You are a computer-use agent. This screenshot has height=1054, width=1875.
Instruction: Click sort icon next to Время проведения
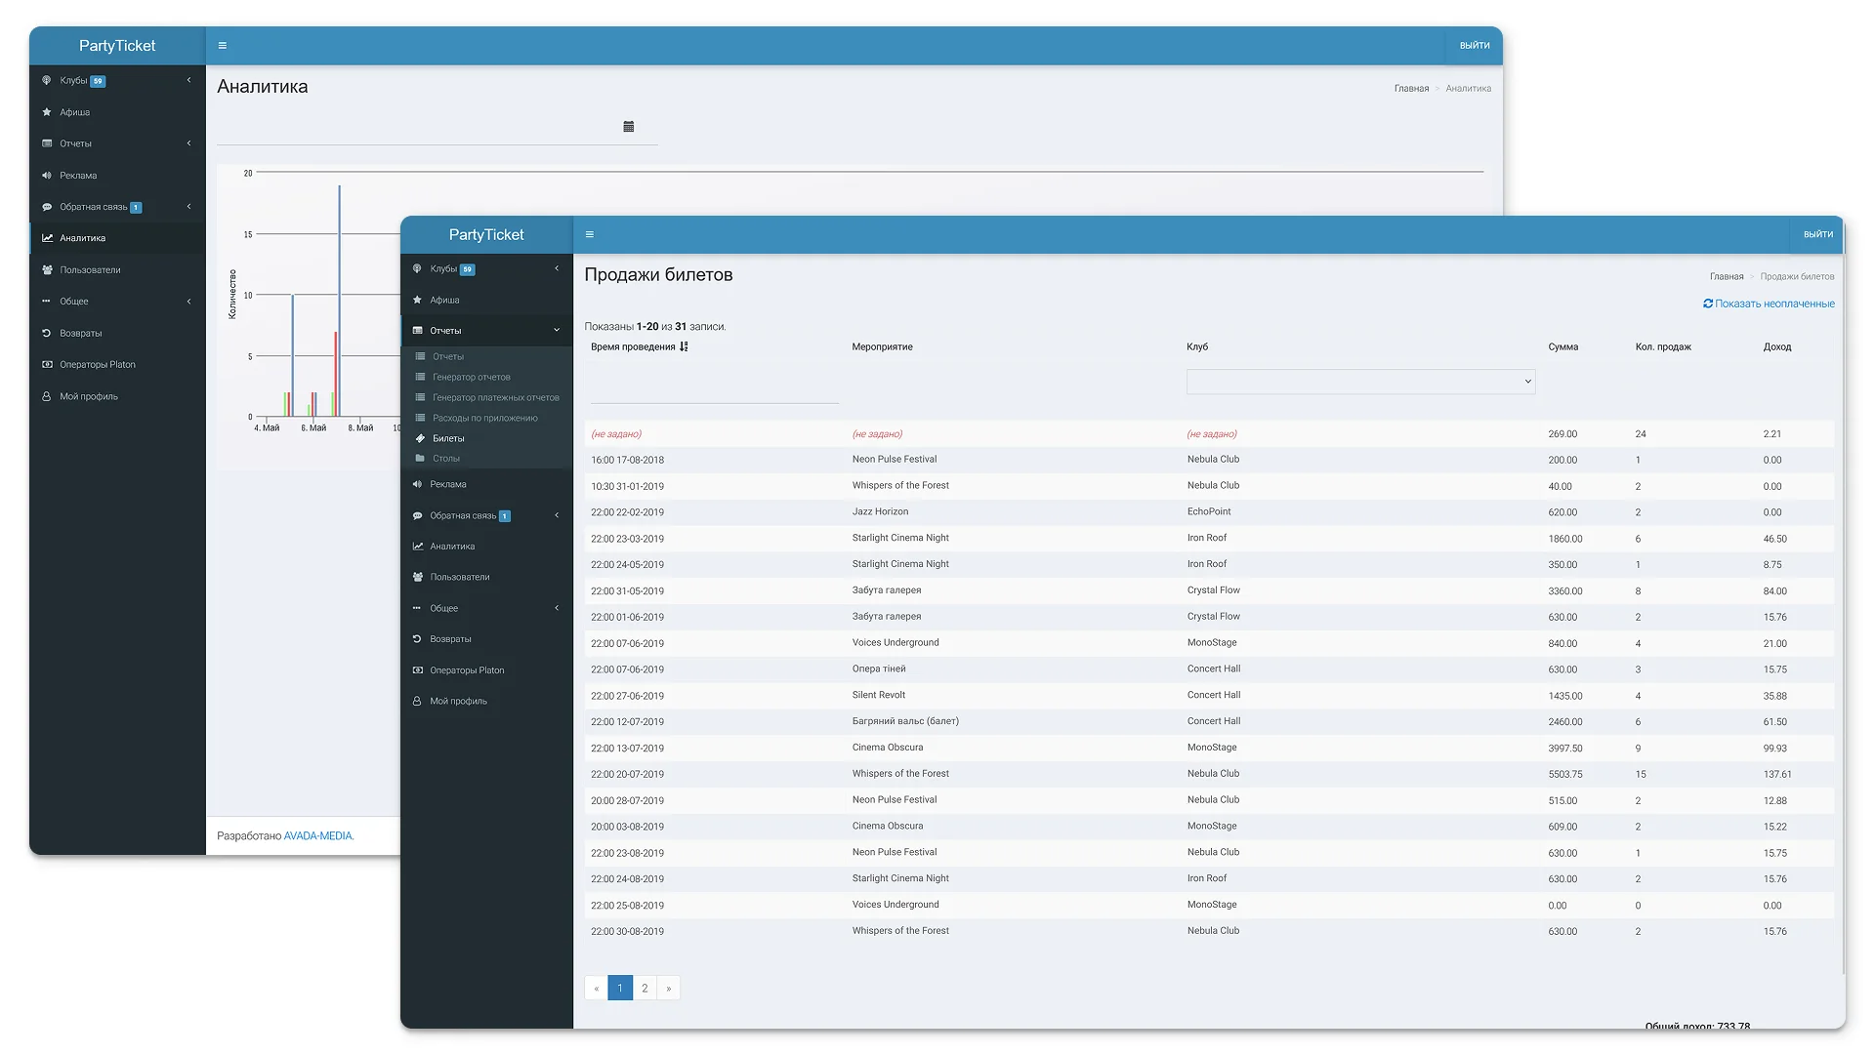click(684, 346)
